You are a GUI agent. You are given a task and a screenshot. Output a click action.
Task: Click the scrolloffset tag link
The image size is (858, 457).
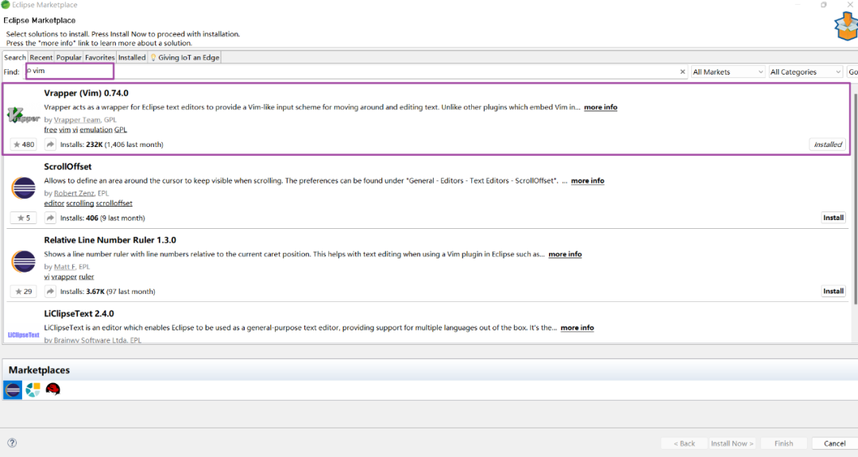point(114,203)
